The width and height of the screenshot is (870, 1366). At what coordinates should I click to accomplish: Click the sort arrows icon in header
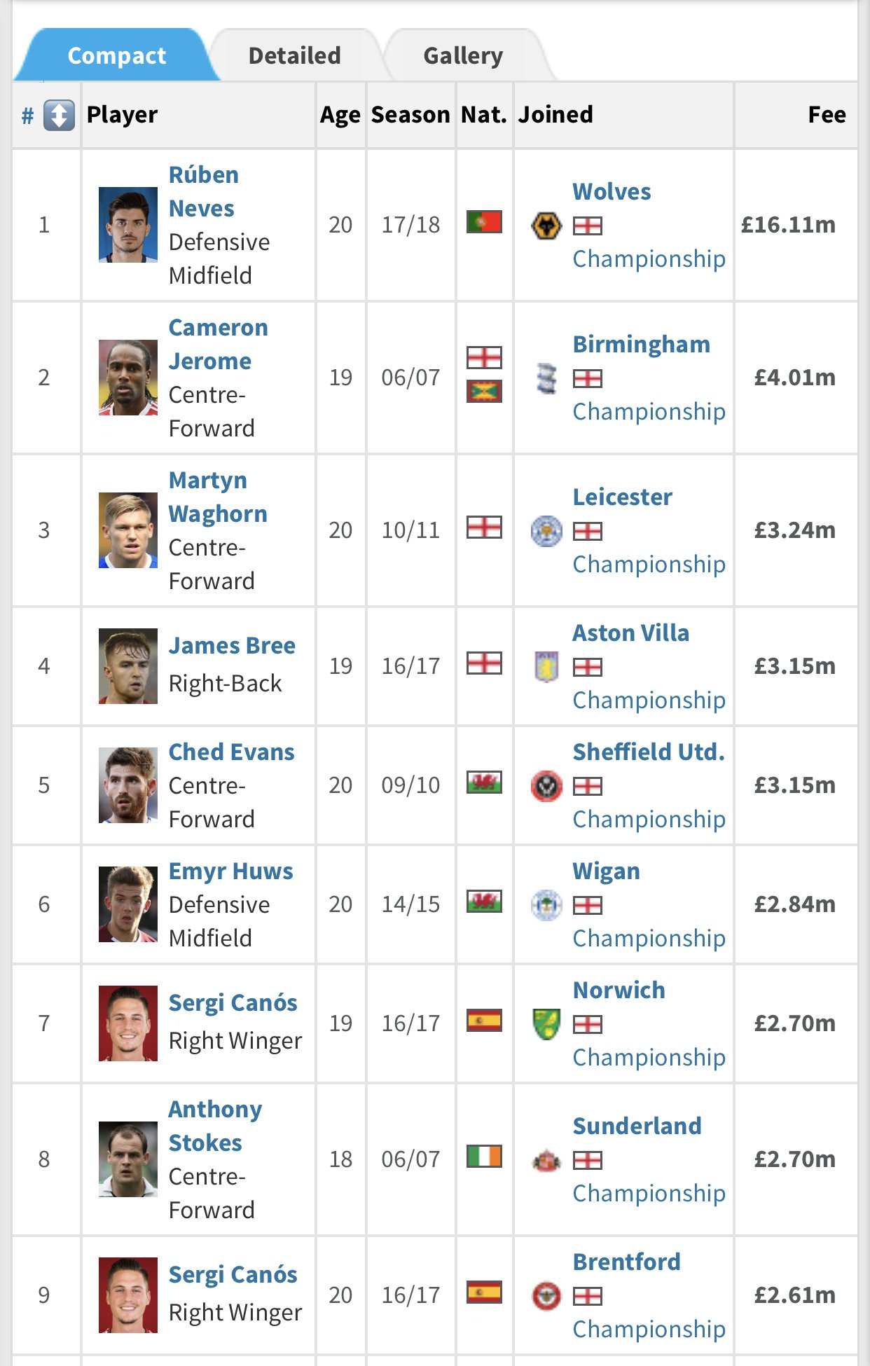(x=59, y=115)
